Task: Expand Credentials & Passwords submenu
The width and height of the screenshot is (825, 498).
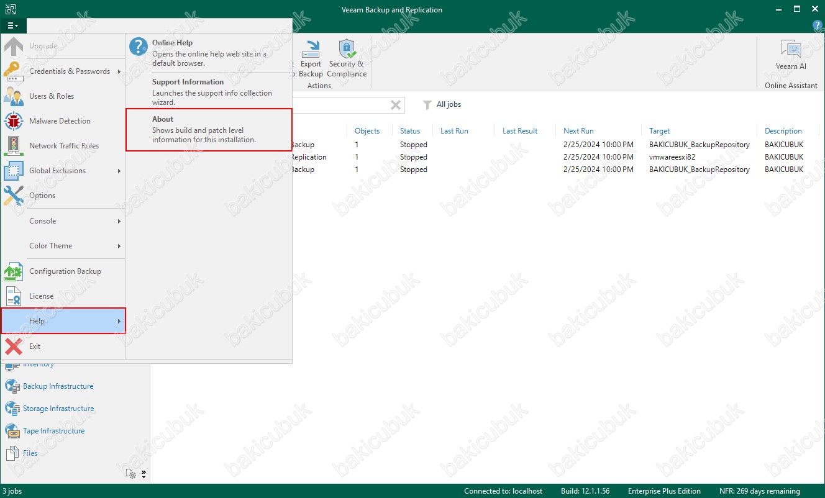Action: coord(119,71)
